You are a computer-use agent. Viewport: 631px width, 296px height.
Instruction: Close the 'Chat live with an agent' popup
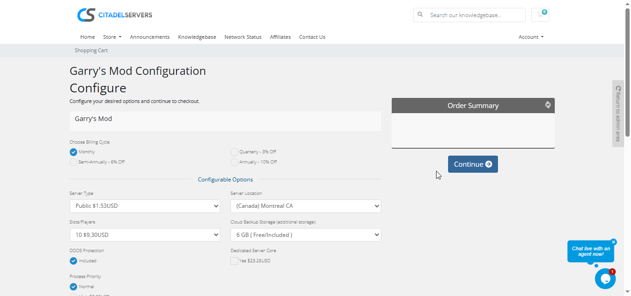[x=613, y=242]
